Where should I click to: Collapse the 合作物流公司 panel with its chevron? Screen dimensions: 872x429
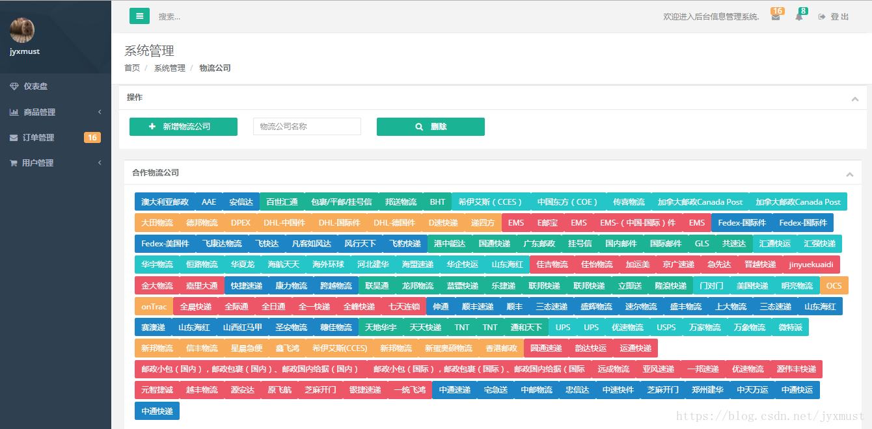[849, 174]
